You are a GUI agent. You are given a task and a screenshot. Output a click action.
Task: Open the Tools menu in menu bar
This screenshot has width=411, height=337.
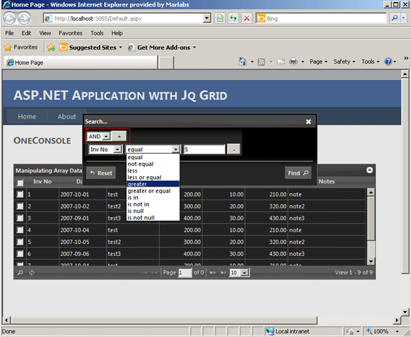[97, 33]
